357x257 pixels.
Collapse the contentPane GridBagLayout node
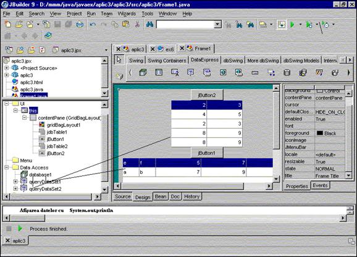click(24, 117)
